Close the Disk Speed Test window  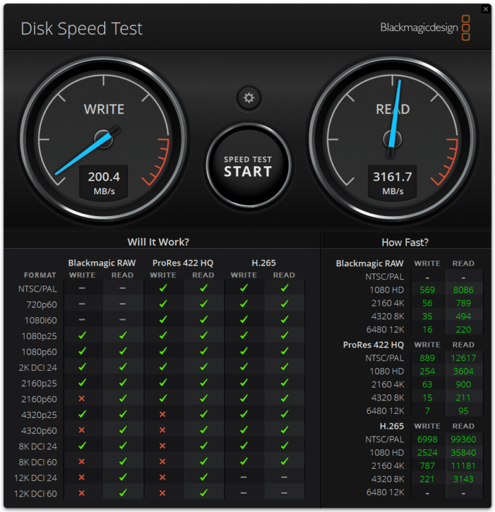[485, 9]
